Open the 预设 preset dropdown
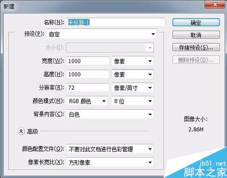Screen dimensions: 227x178 coord(101,34)
